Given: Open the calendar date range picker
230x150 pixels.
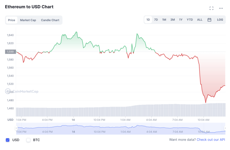Looking at the screenshot, I should point(209,20).
